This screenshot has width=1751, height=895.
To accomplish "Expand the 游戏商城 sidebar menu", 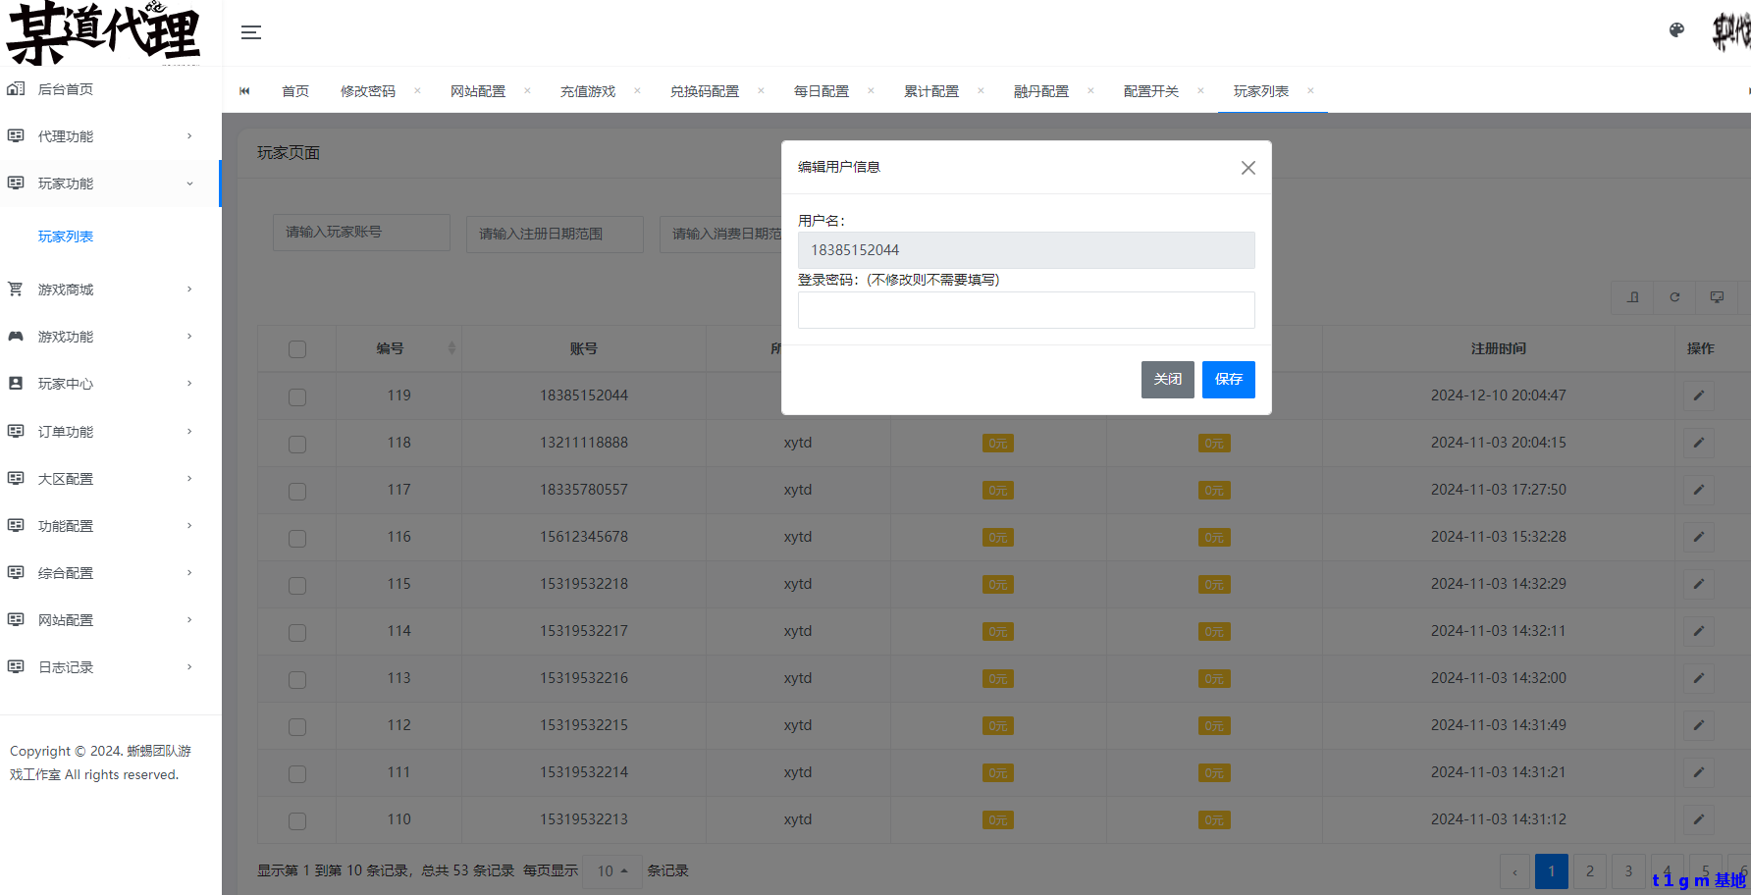I will pos(98,290).
